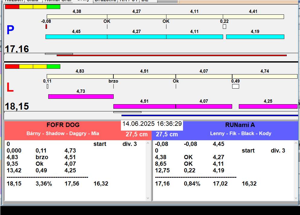
Task: Click the green start light in lane P
Action: pos(53,7)
